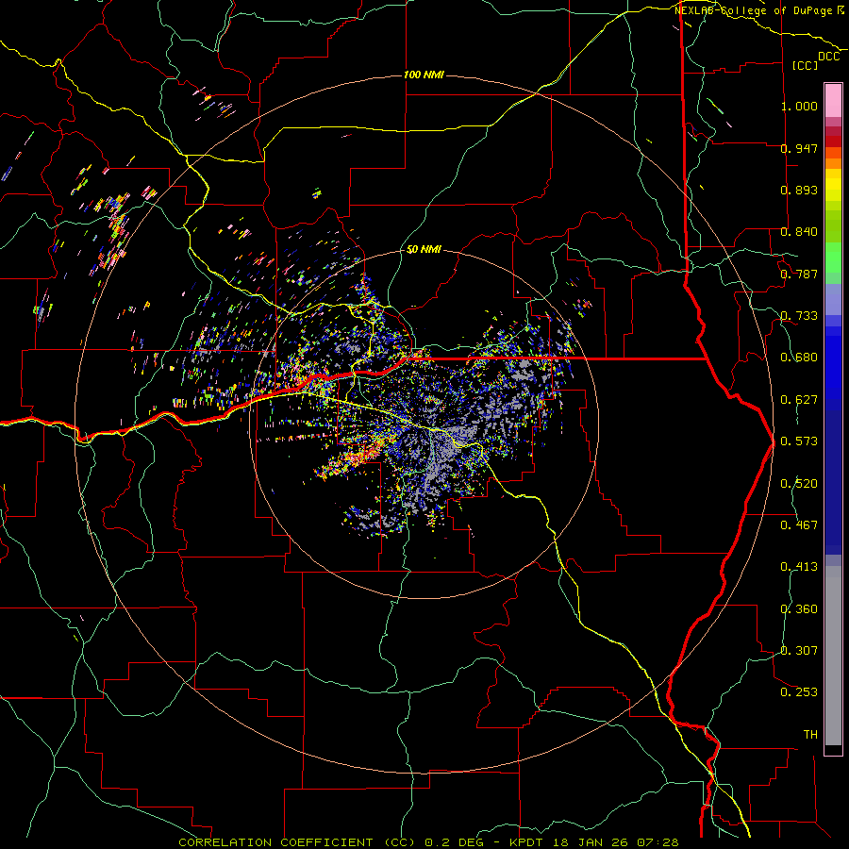Click the 07:28 timestamp in the caption

(x=657, y=842)
